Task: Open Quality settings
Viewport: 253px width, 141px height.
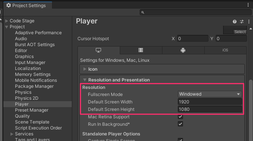Action: pos(22,116)
